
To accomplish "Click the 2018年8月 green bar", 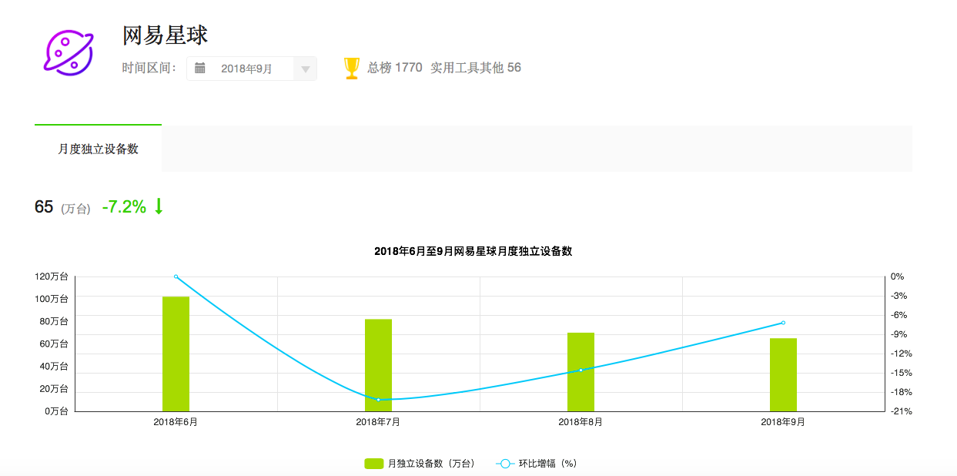I will [581, 372].
